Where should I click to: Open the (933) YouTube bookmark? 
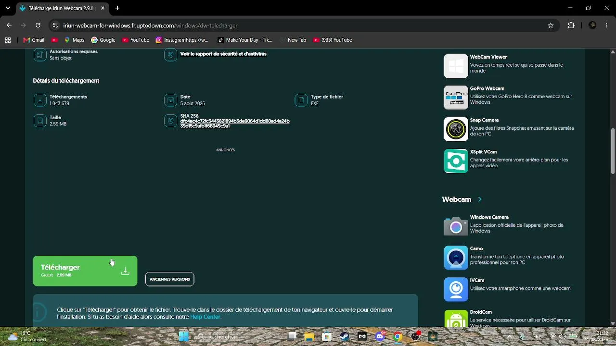(x=333, y=40)
